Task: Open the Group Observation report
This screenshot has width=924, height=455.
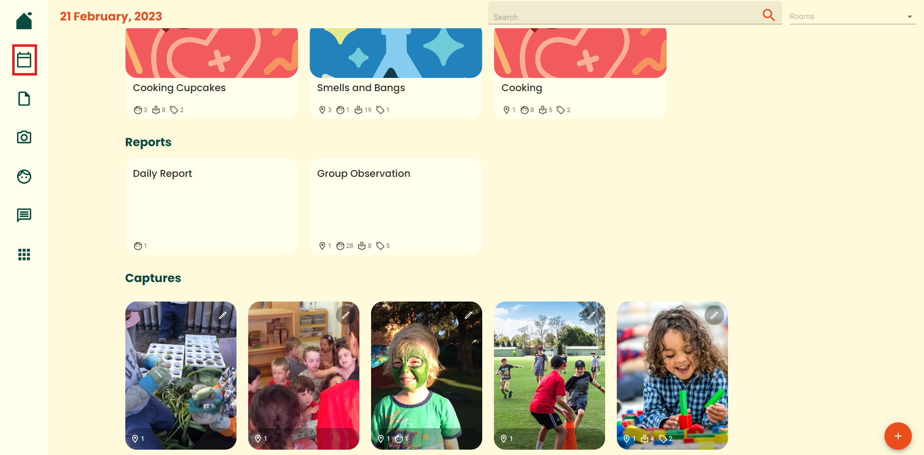Action: (x=396, y=206)
